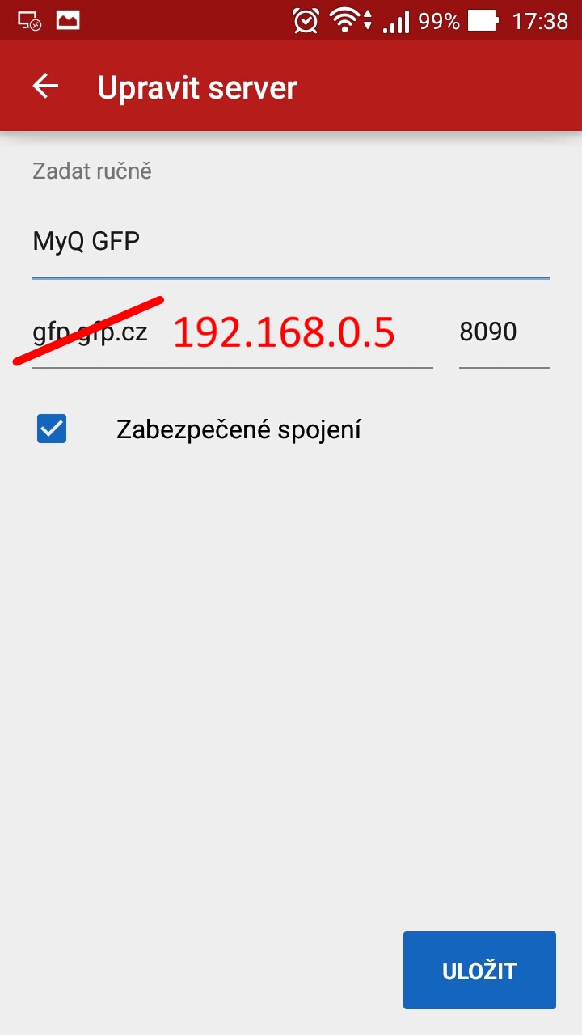Tap the red strikethrough line over the address
582x1035 pixels.
pos(89,331)
